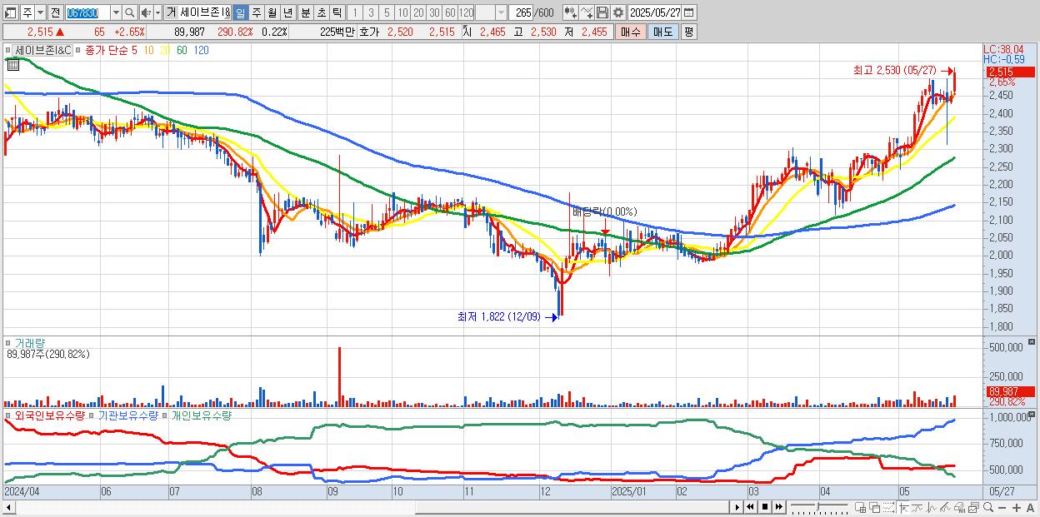The height and width of the screenshot is (517, 1040).
Task: Click the grid icon under the stock name
Action: point(12,65)
